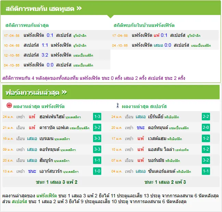Click ยูโรป้าลีก label in the 10-04-68 row
The height and width of the screenshot is (212, 222).
point(80,46)
